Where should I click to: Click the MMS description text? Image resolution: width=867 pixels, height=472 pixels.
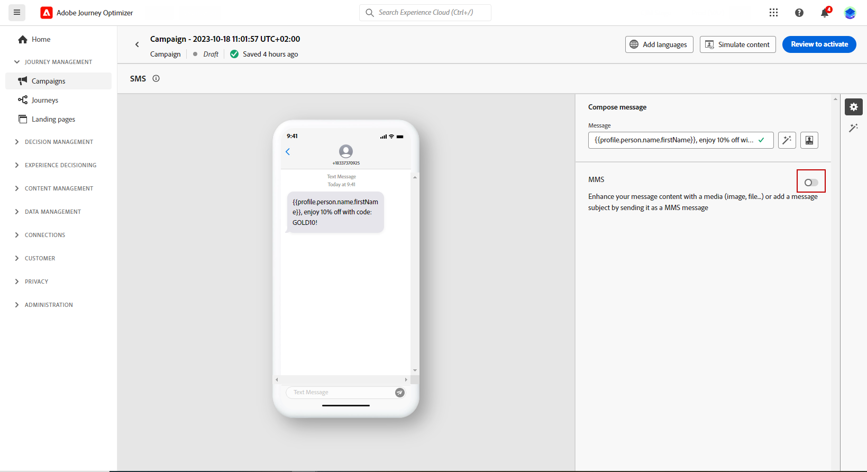(x=703, y=202)
